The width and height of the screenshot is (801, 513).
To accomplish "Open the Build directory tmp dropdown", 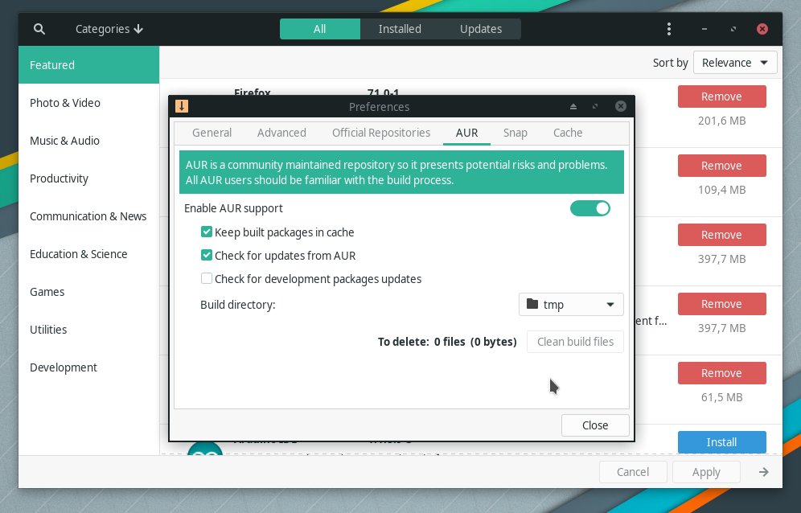I will coord(571,304).
